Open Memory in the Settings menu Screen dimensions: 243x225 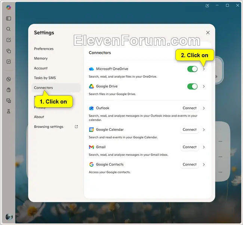pyautogui.click(x=41, y=58)
